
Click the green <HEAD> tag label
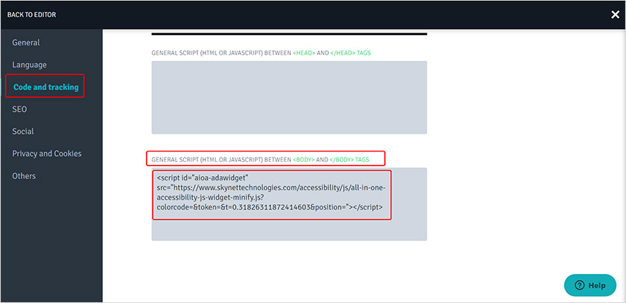click(x=304, y=53)
